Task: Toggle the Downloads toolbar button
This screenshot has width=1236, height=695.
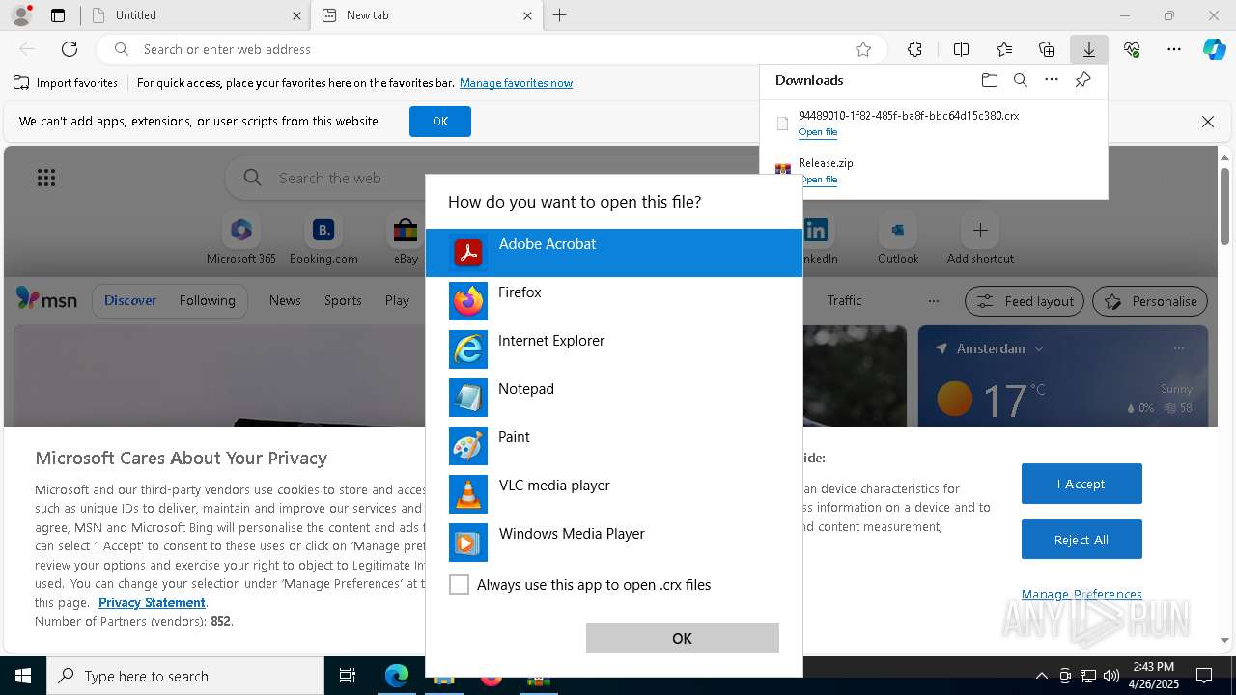Action: click(1088, 49)
